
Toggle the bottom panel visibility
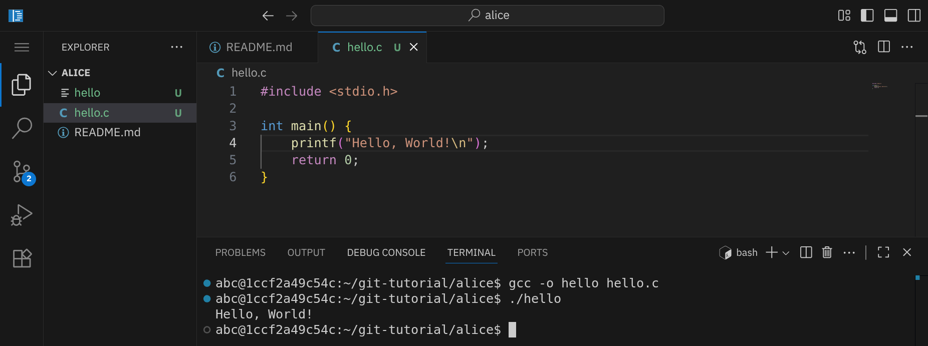890,16
